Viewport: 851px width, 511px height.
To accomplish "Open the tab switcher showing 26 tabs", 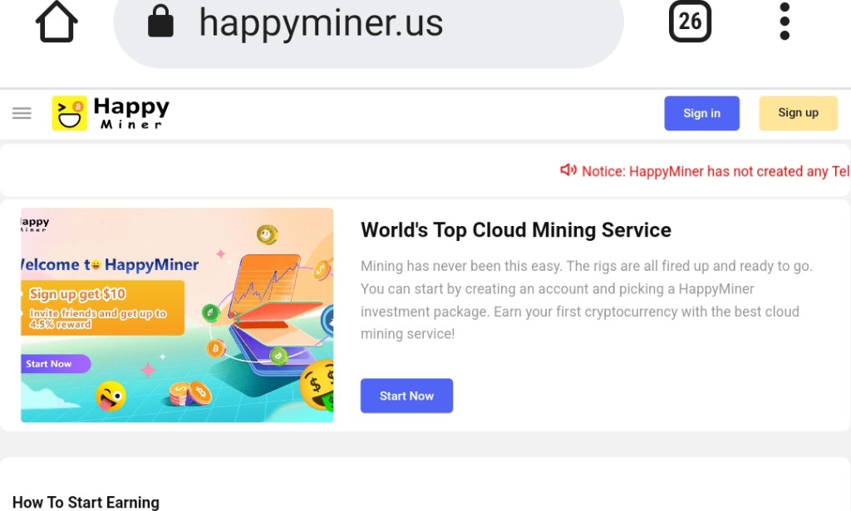I will click(x=690, y=22).
